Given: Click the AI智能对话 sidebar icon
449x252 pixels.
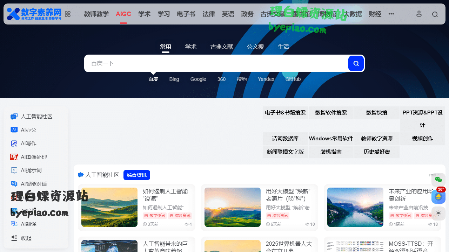Looking at the screenshot, I should (x=14, y=184).
